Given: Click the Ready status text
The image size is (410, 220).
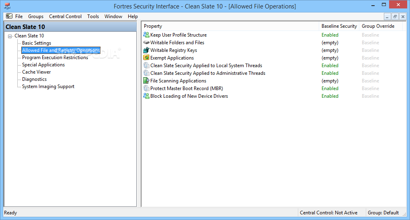Looking at the screenshot, I should pos(10,213).
